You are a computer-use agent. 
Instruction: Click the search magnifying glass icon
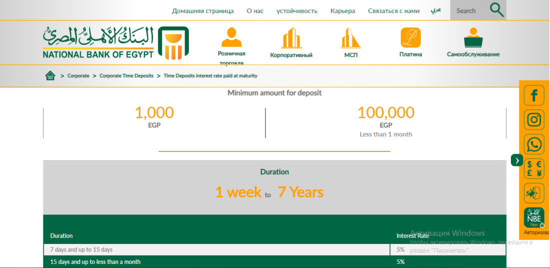tap(496, 10)
